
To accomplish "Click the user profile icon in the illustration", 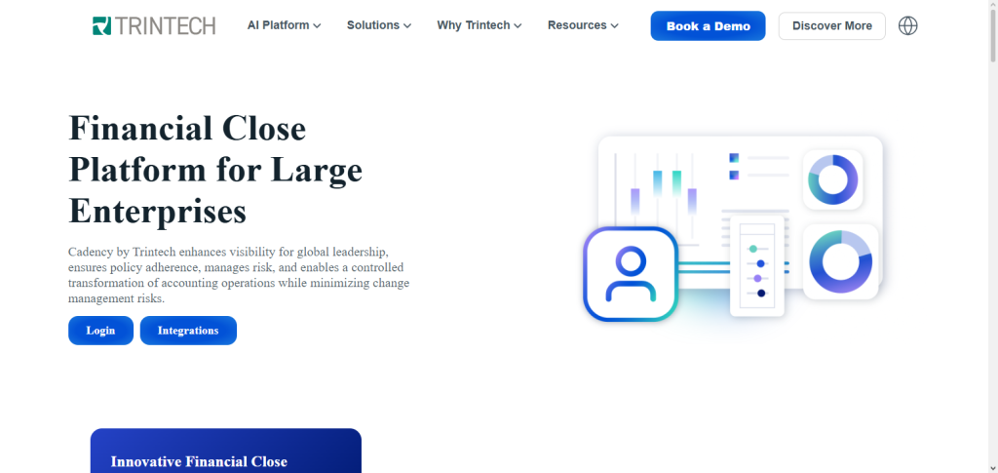I will point(631,274).
